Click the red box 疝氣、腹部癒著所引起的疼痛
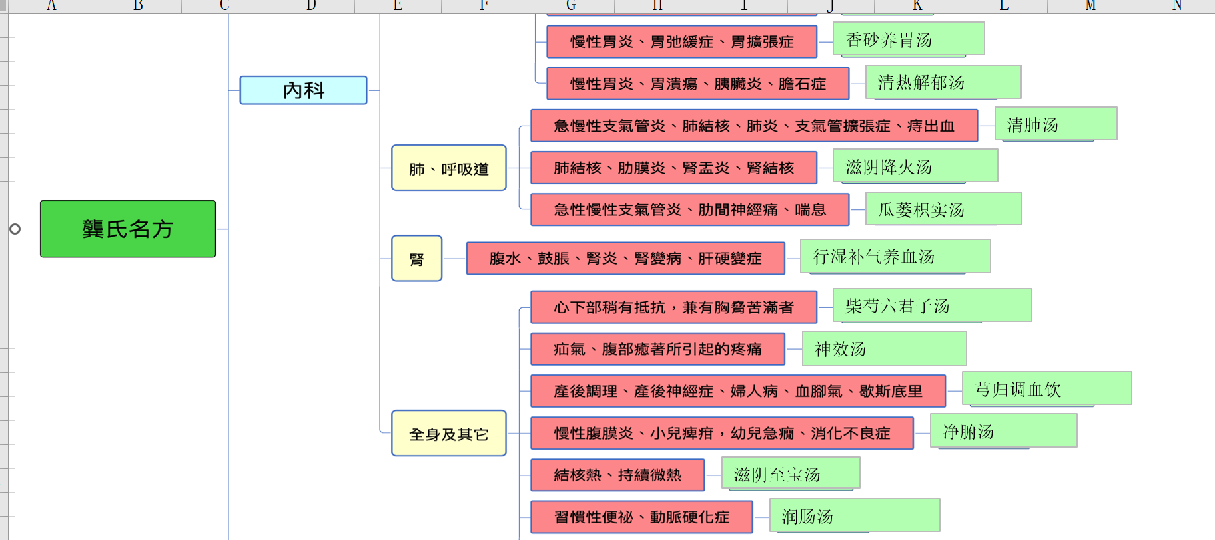This screenshot has height=540, width=1215. [x=658, y=349]
